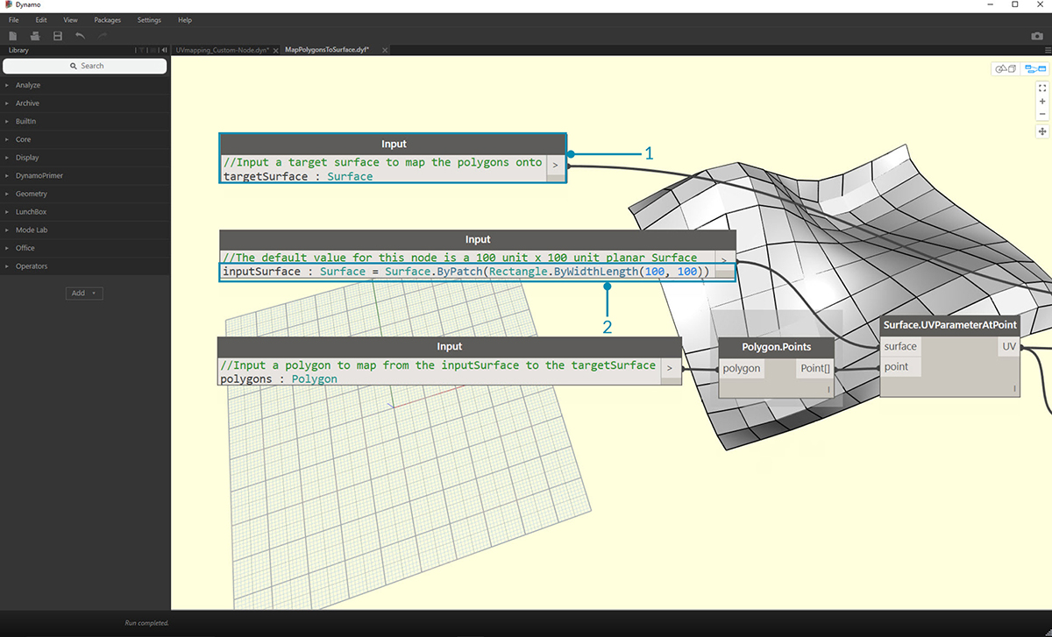Click the New file toolbar icon

(13, 35)
